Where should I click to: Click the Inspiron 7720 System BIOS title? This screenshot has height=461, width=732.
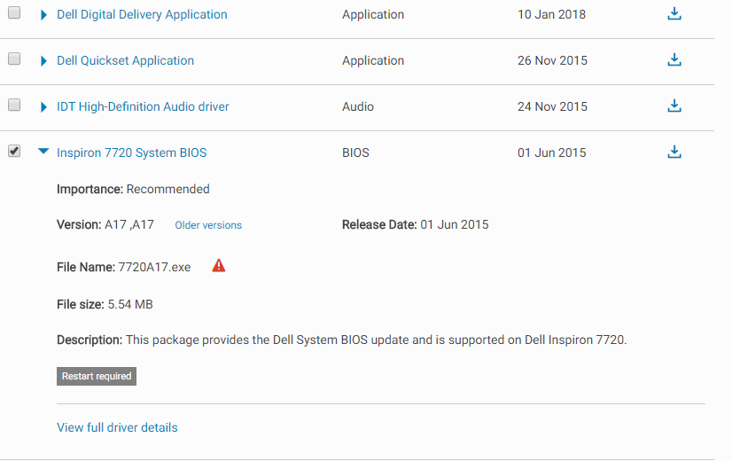(131, 152)
